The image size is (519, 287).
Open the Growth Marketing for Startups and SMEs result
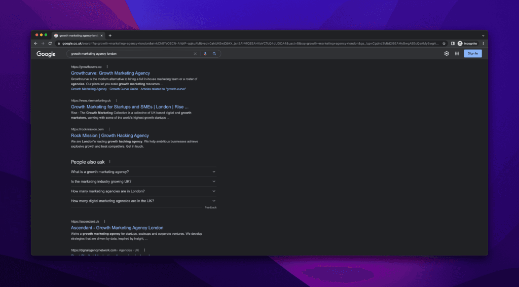pyautogui.click(x=129, y=107)
